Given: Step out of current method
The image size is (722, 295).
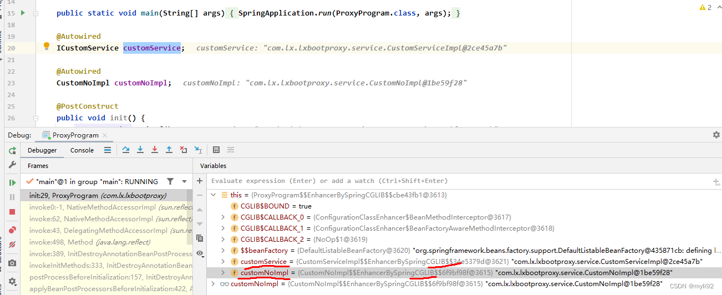Looking at the screenshot, I should [169, 150].
